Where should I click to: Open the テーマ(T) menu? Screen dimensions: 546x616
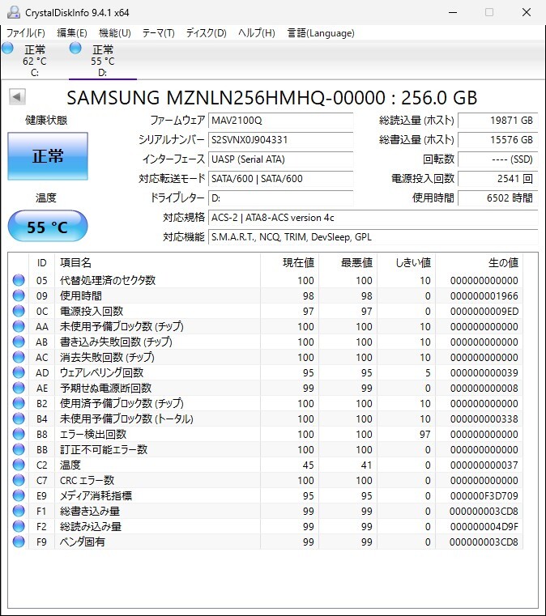point(159,33)
